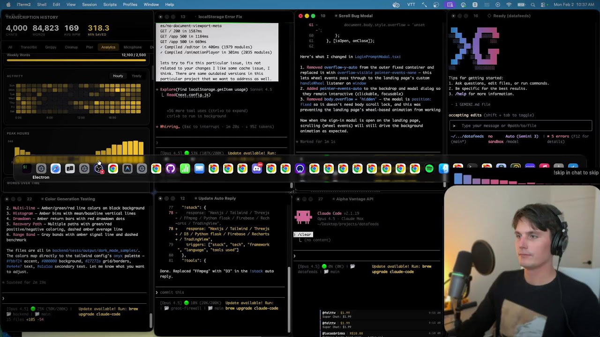Click the '12,100 / 2,500' weekly words count
Viewport: 600px width, 337px height.
pyautogui.click(x=134, y=55)
